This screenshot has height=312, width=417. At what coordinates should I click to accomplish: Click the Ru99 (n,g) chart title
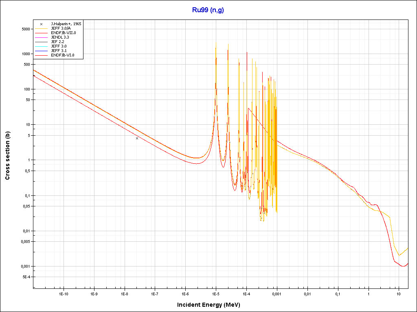point(208,10)
